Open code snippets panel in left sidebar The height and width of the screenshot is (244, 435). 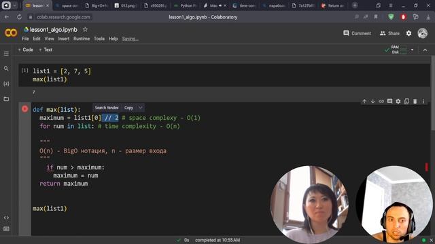pos(6,218)
